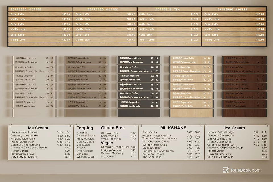This screenshot has width=273, height=182.
Task: Click Fruit Cream vegan item
Action: [x=108, y=157]
